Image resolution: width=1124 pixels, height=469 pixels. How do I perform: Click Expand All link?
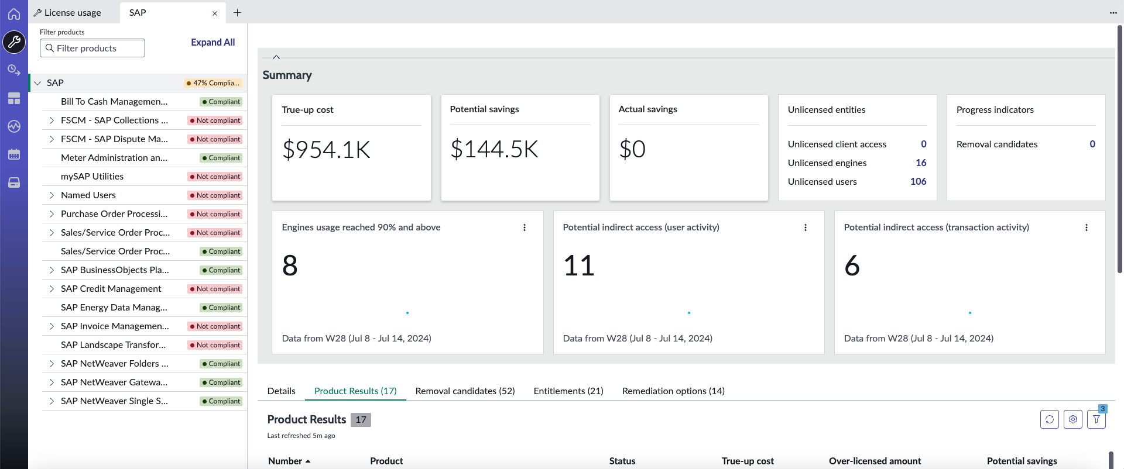click(x=213, y=42)
